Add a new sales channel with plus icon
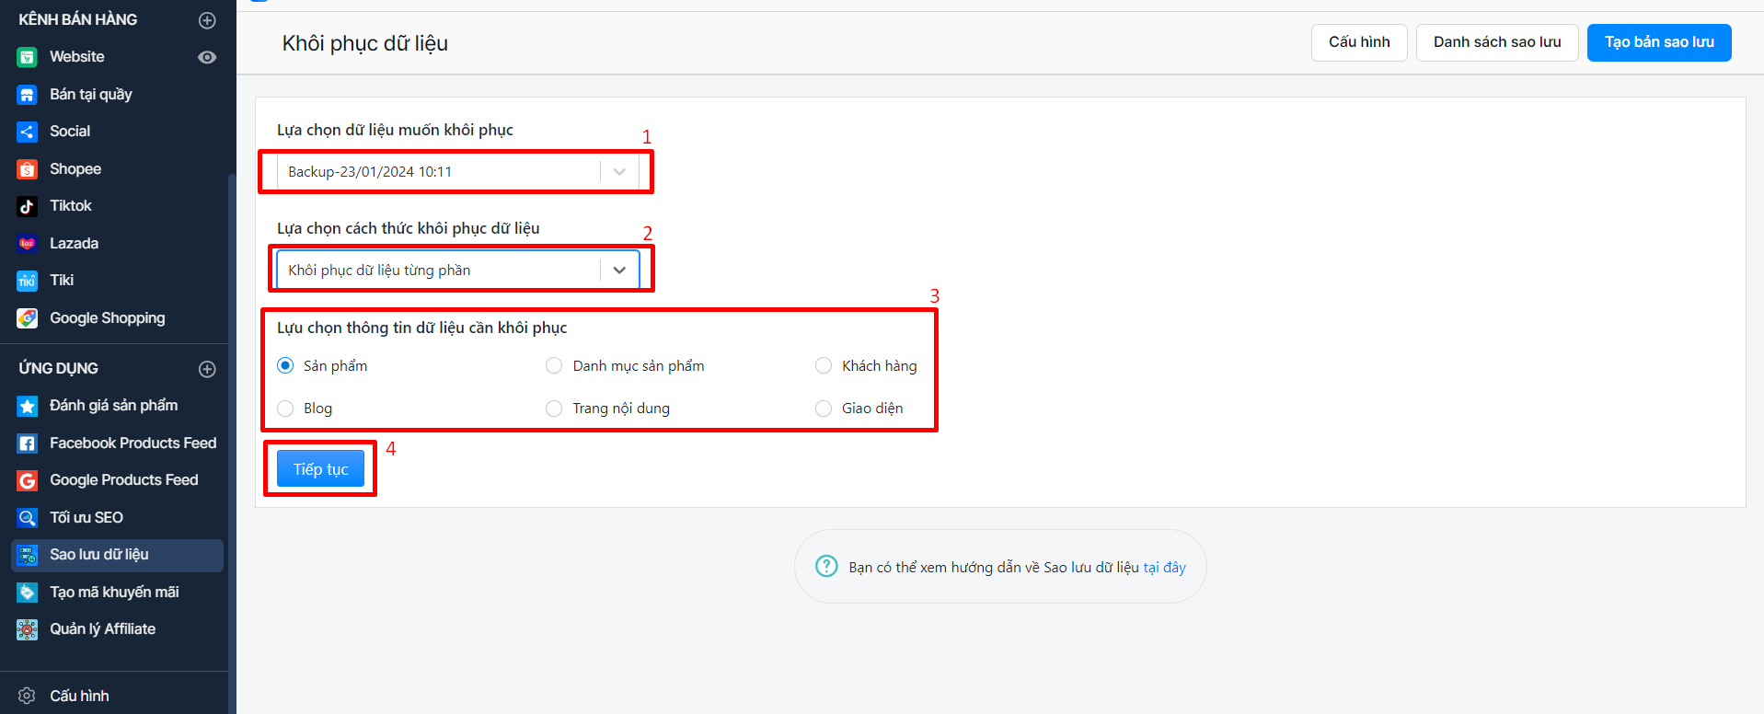 coord(207,20)
